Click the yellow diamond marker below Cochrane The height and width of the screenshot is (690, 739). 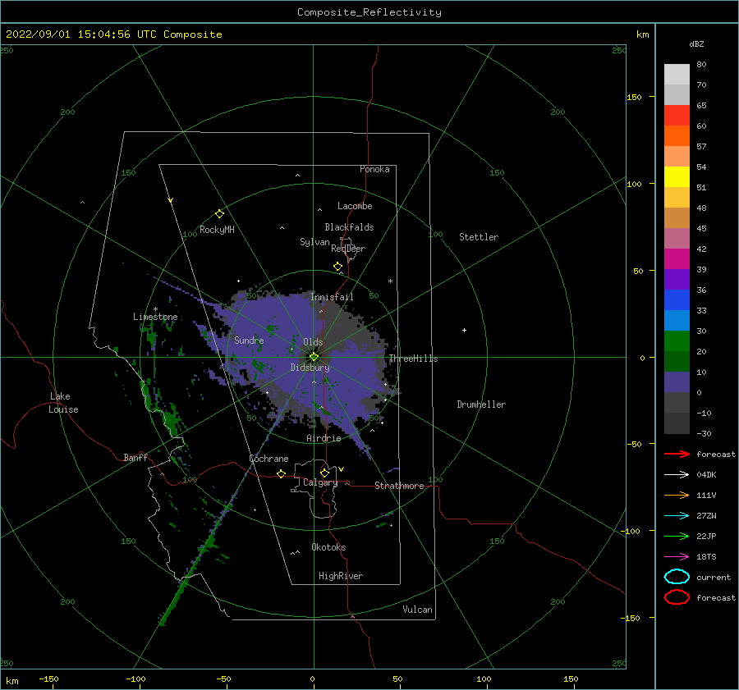[x=281, y=474]
